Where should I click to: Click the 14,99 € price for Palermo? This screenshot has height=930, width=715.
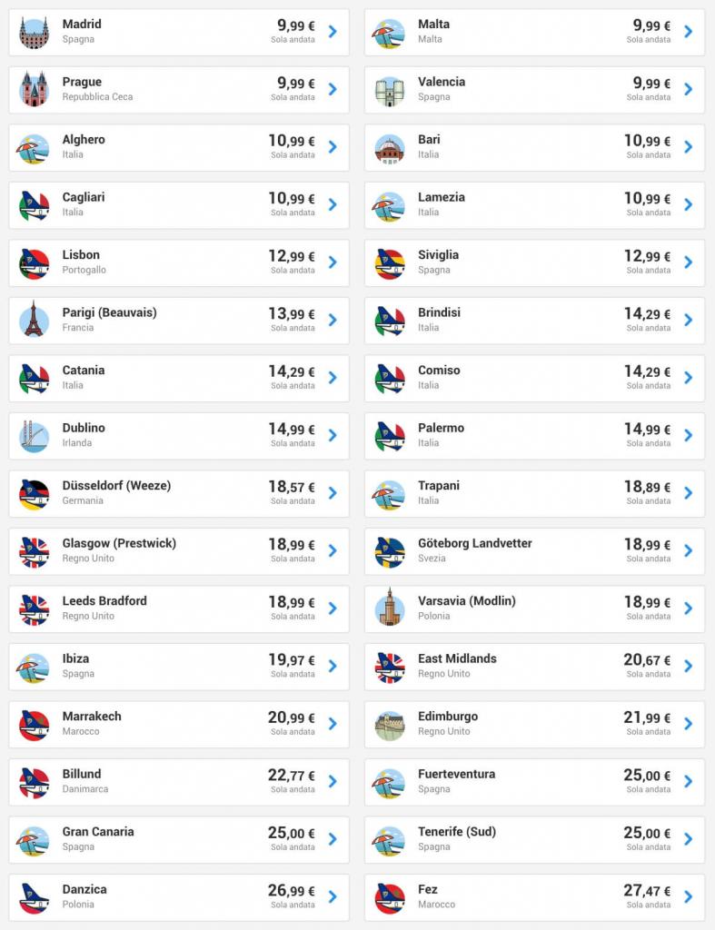(x=647, y=430)
